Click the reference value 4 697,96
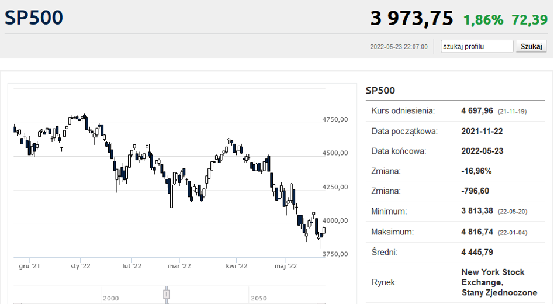 tap(477, 111)
